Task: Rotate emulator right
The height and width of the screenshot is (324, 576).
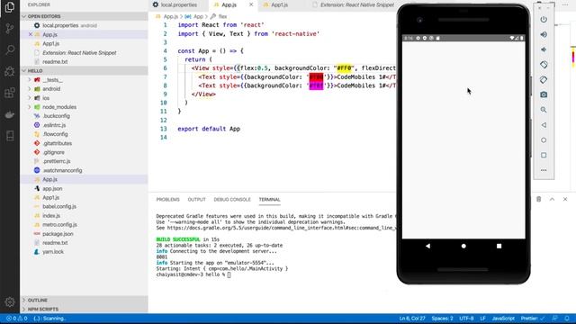Action: pyautogui.click(x=544, y=80)
